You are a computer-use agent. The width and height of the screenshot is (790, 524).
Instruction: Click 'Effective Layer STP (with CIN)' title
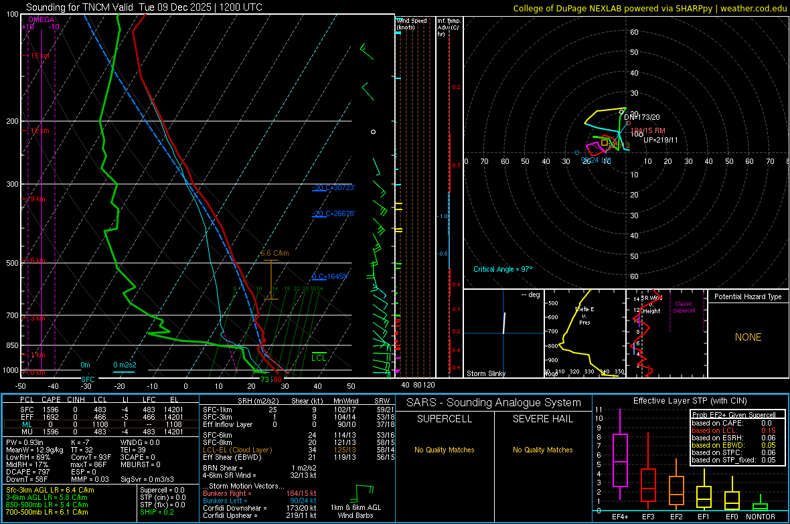pos(690,401)
